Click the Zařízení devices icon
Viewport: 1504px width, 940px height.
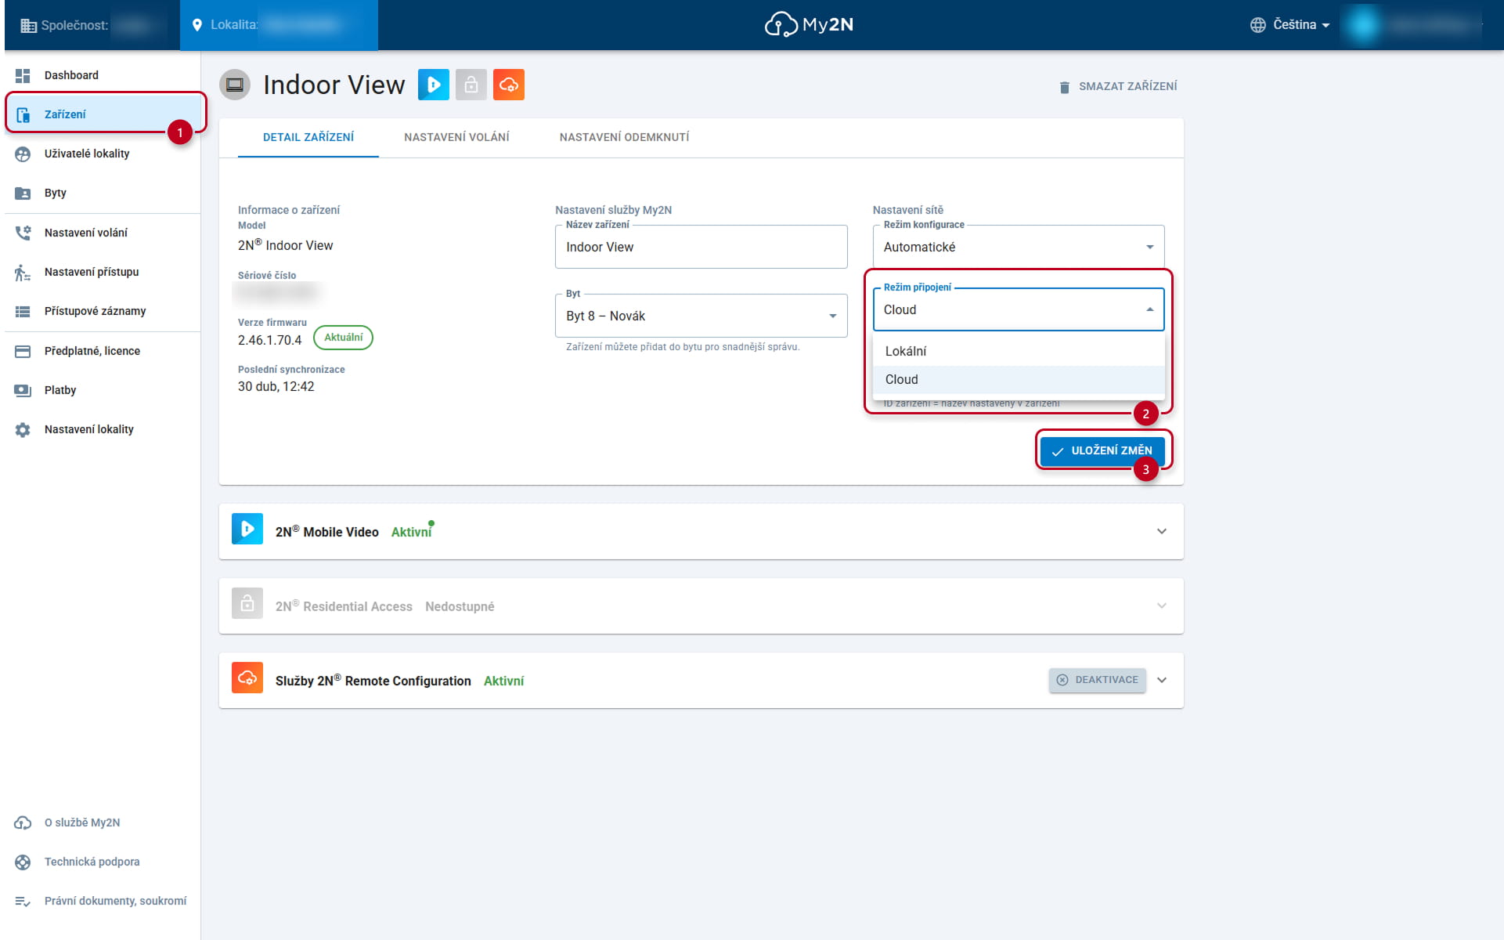tap(23, 114)
